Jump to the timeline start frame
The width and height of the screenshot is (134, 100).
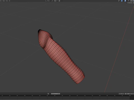coord(52,94)
